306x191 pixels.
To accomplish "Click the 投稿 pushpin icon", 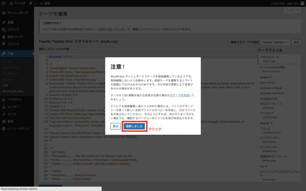I will pyautogui.click(x=4, y=22).
